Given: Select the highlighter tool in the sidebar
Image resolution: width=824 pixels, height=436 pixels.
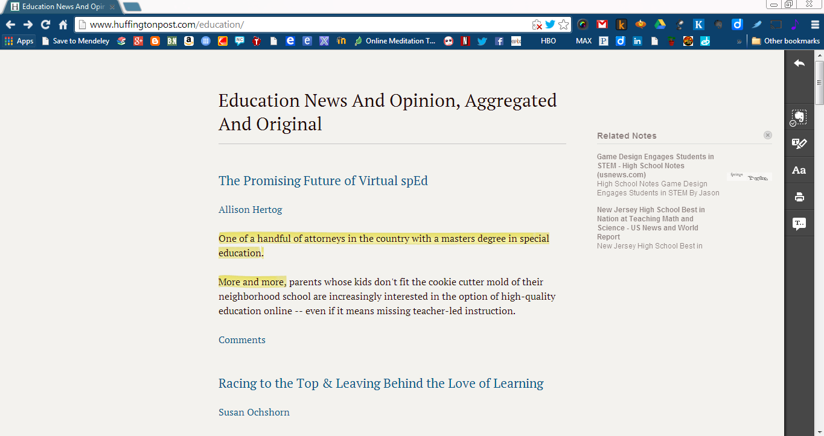Looking at the screenshot, I should coord(799,144).
